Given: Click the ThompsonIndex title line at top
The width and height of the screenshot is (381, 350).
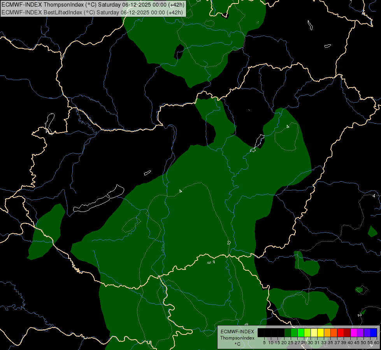Looking at the screenshot, I should pos(93,5).
